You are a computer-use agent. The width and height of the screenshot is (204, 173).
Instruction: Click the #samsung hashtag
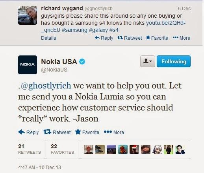[x=74, y=30]
